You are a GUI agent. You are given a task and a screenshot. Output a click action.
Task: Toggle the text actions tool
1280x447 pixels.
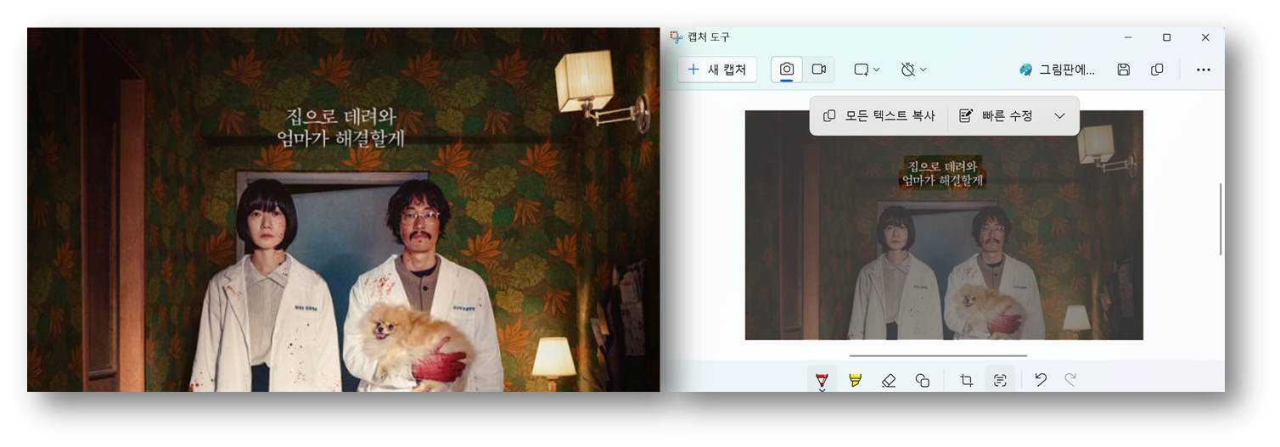pyautogui.click(x=1000, y=380)
